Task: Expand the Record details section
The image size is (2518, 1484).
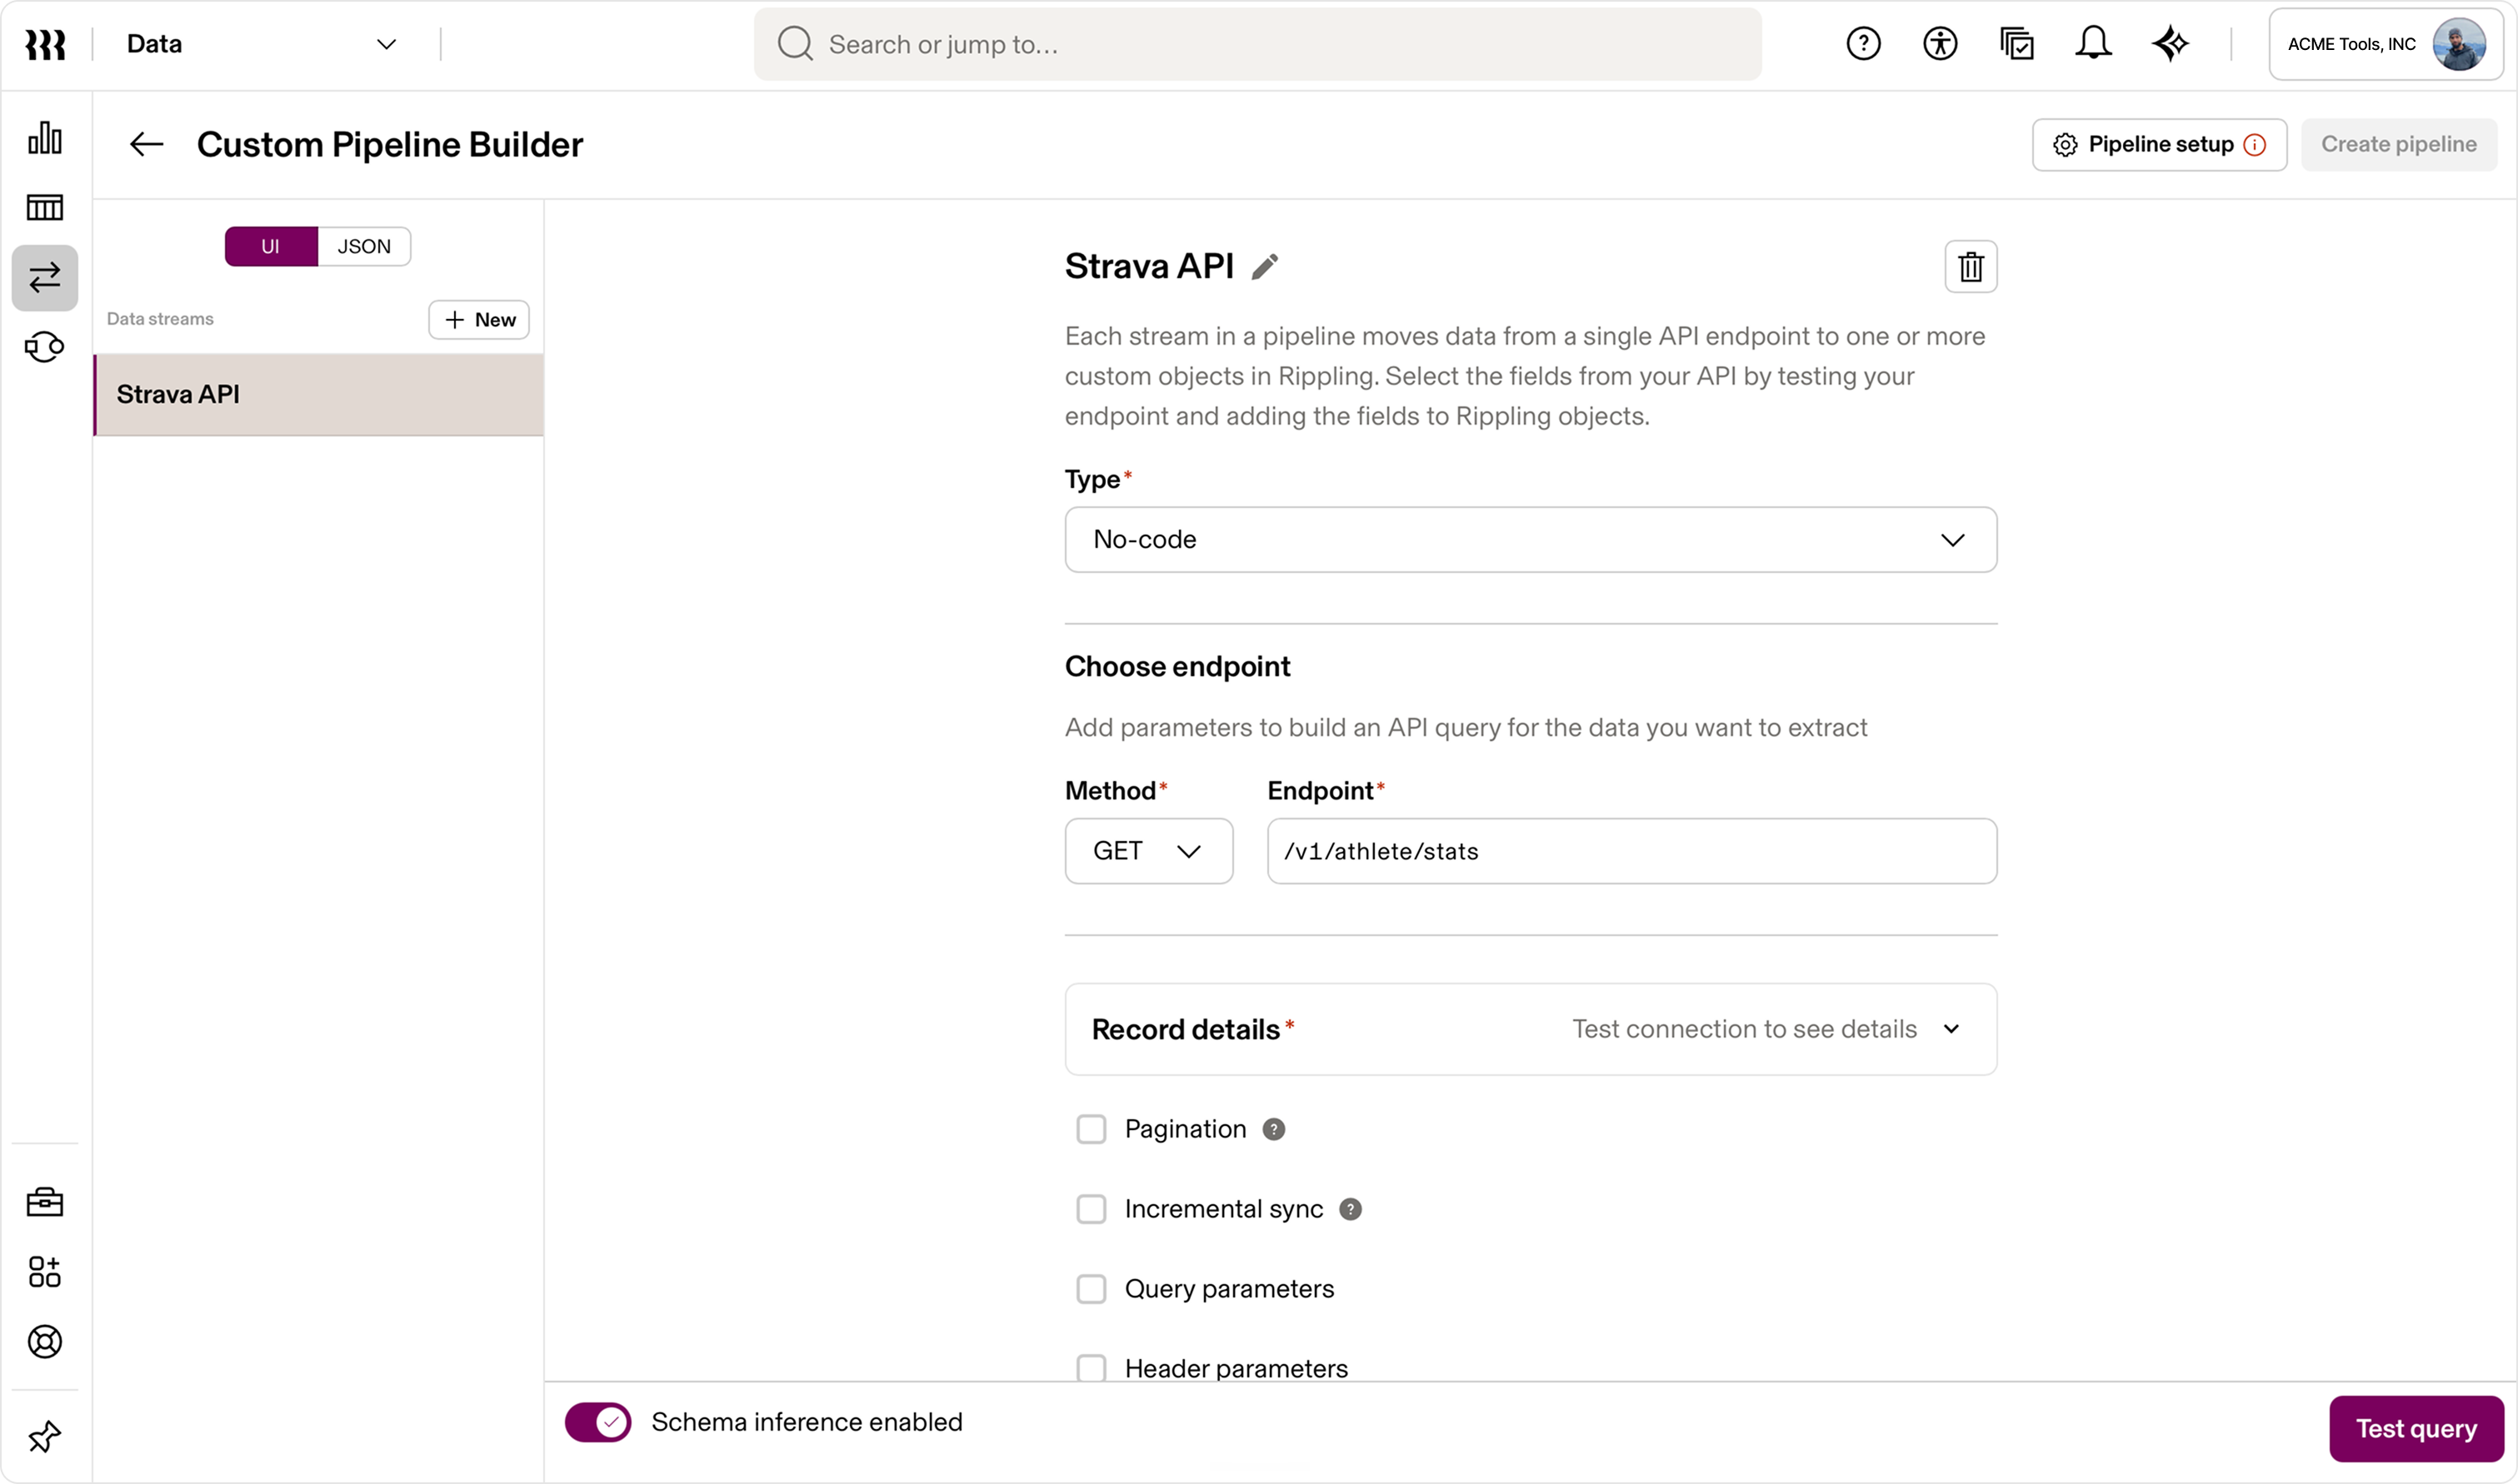Action: click(1531, 1029)
